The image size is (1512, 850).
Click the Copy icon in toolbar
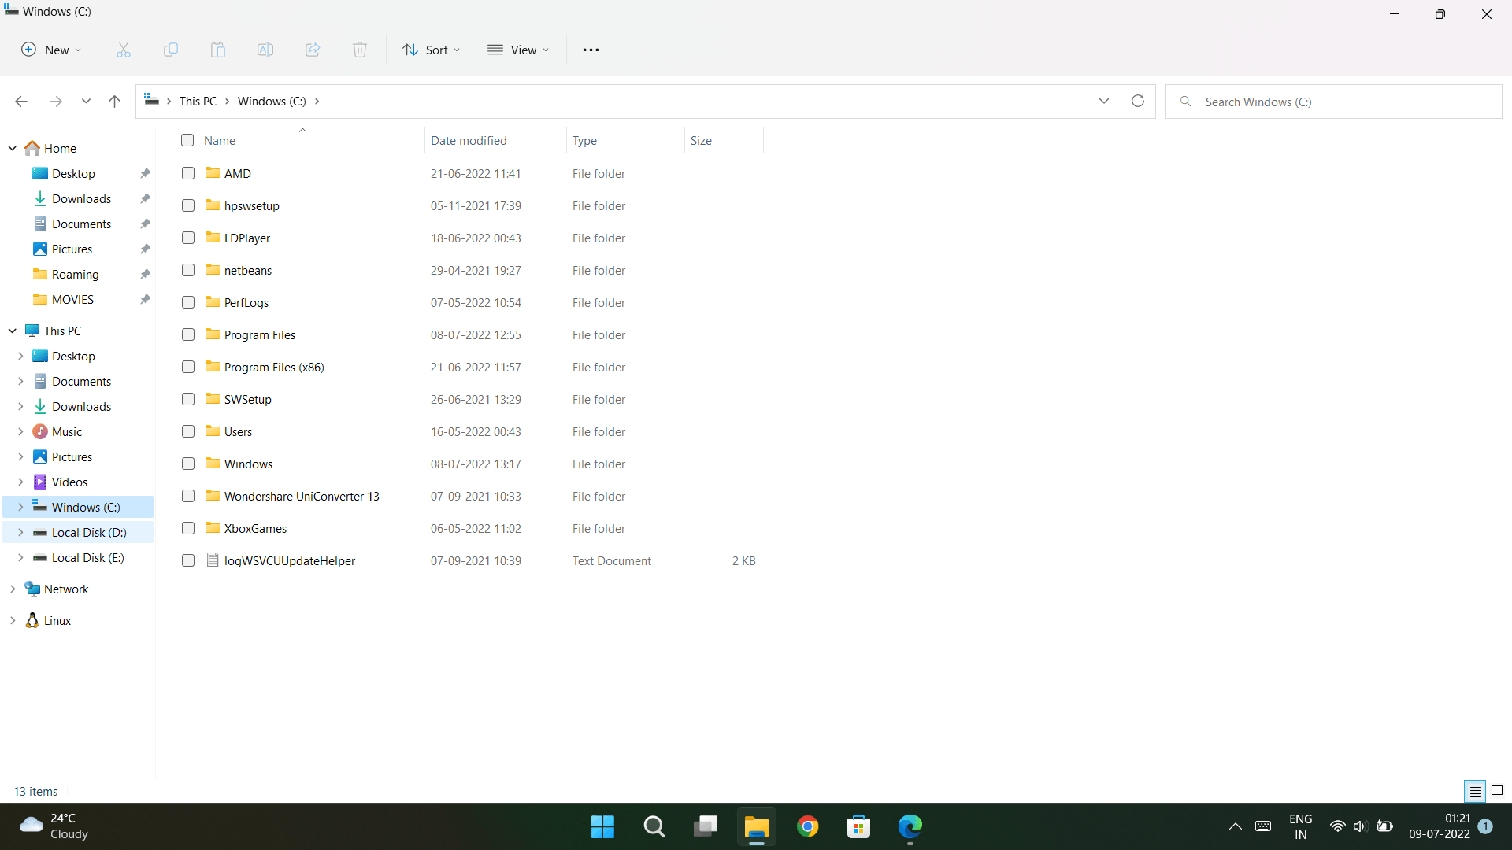point(171,50)
